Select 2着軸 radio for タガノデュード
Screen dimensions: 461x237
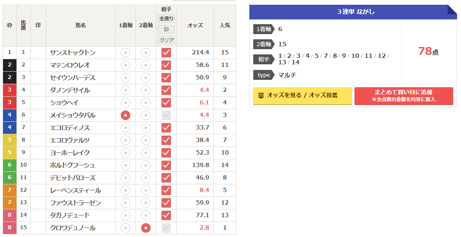[146, 215]
